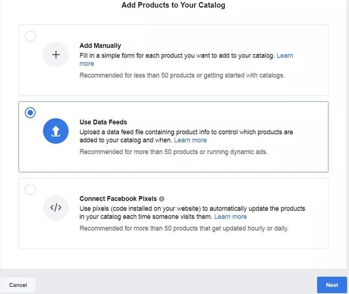
Task: Click the Use Data Feeds heading
Action: (103, 122)
